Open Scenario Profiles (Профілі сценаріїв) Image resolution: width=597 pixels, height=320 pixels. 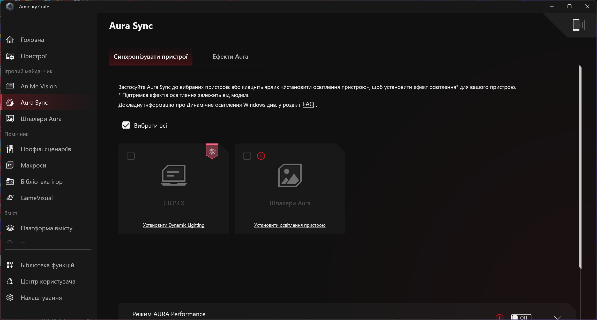point(46,149)
